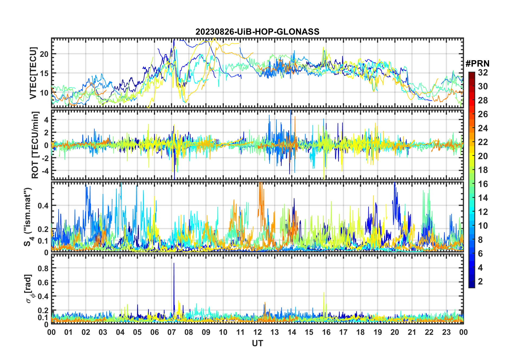Click inside the σφ phase plot panel
This screenshot has height=360, width=515.
point(257,289)
